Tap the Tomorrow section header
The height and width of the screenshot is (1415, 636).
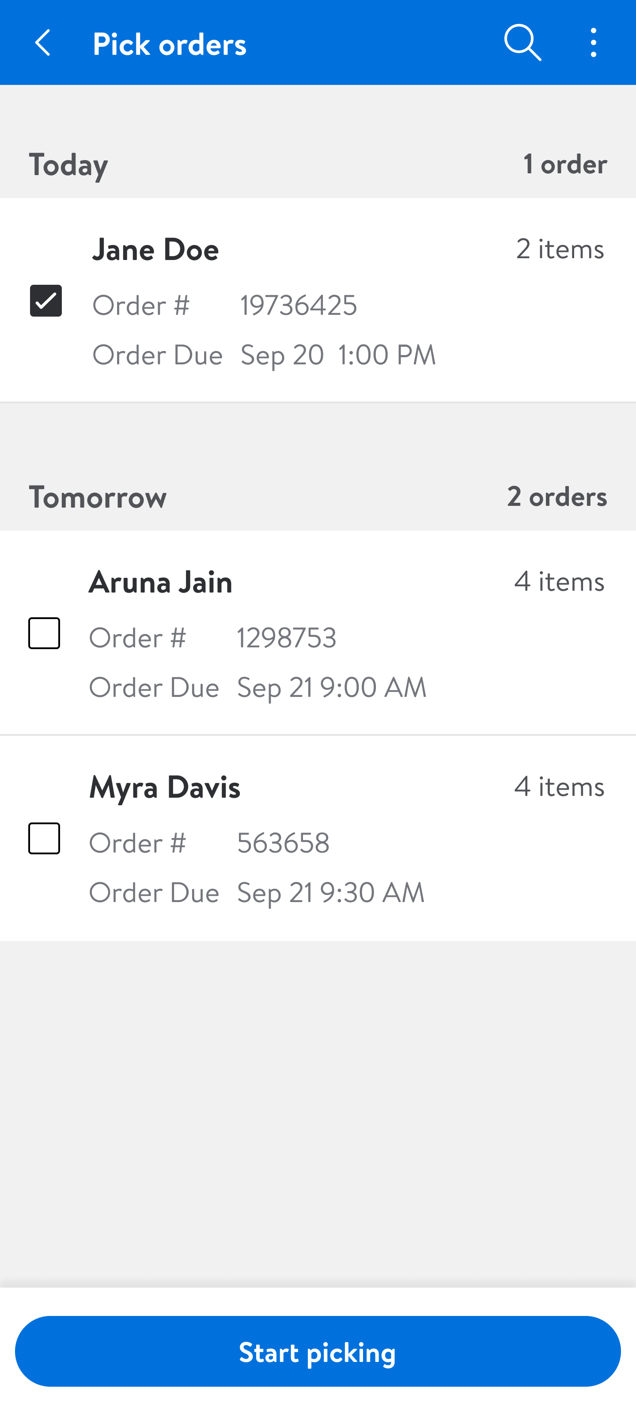click(x=98, y=497)
